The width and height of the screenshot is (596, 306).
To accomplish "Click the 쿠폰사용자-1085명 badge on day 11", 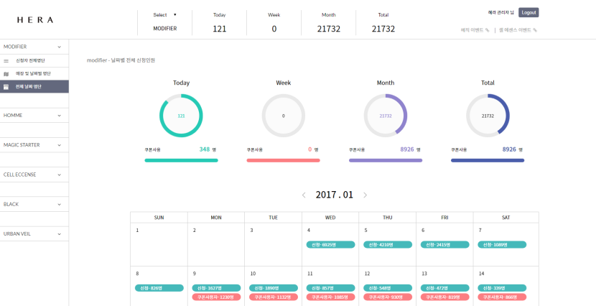I will click(331, 297).
